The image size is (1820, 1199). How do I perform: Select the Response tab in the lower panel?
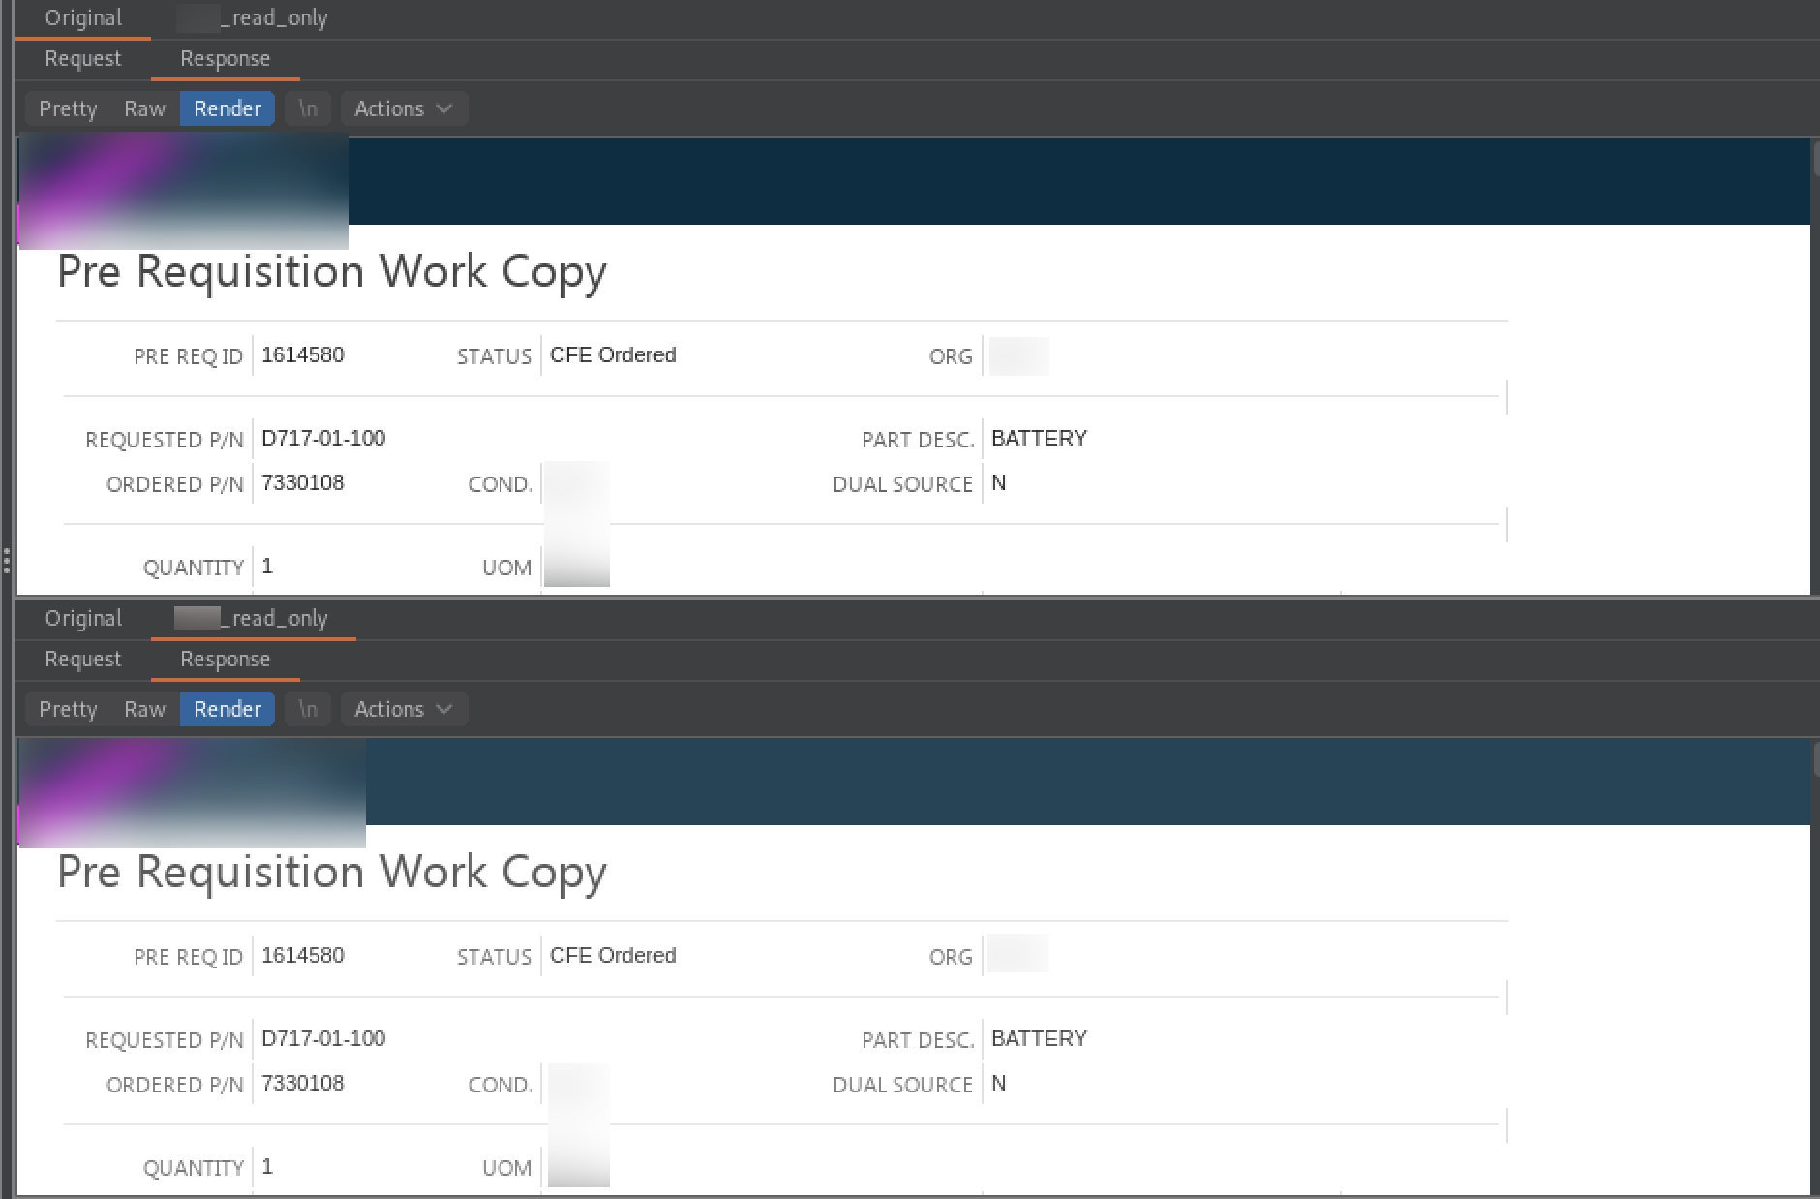coord(225,660)
